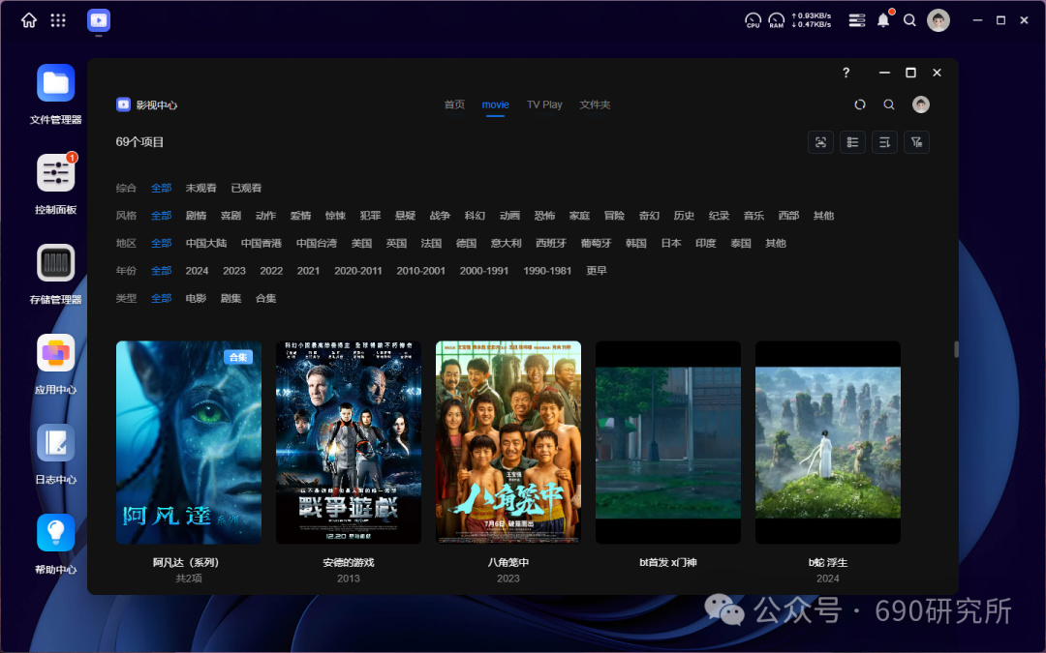
Task: Select the movie tab
Action: 495,104
